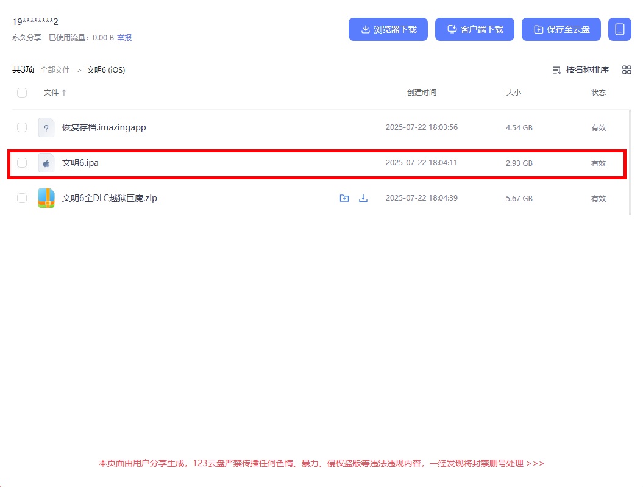This screenshot has height=487, width=643.
Task: Click the 举报 report link
Action: click(124, 38)
